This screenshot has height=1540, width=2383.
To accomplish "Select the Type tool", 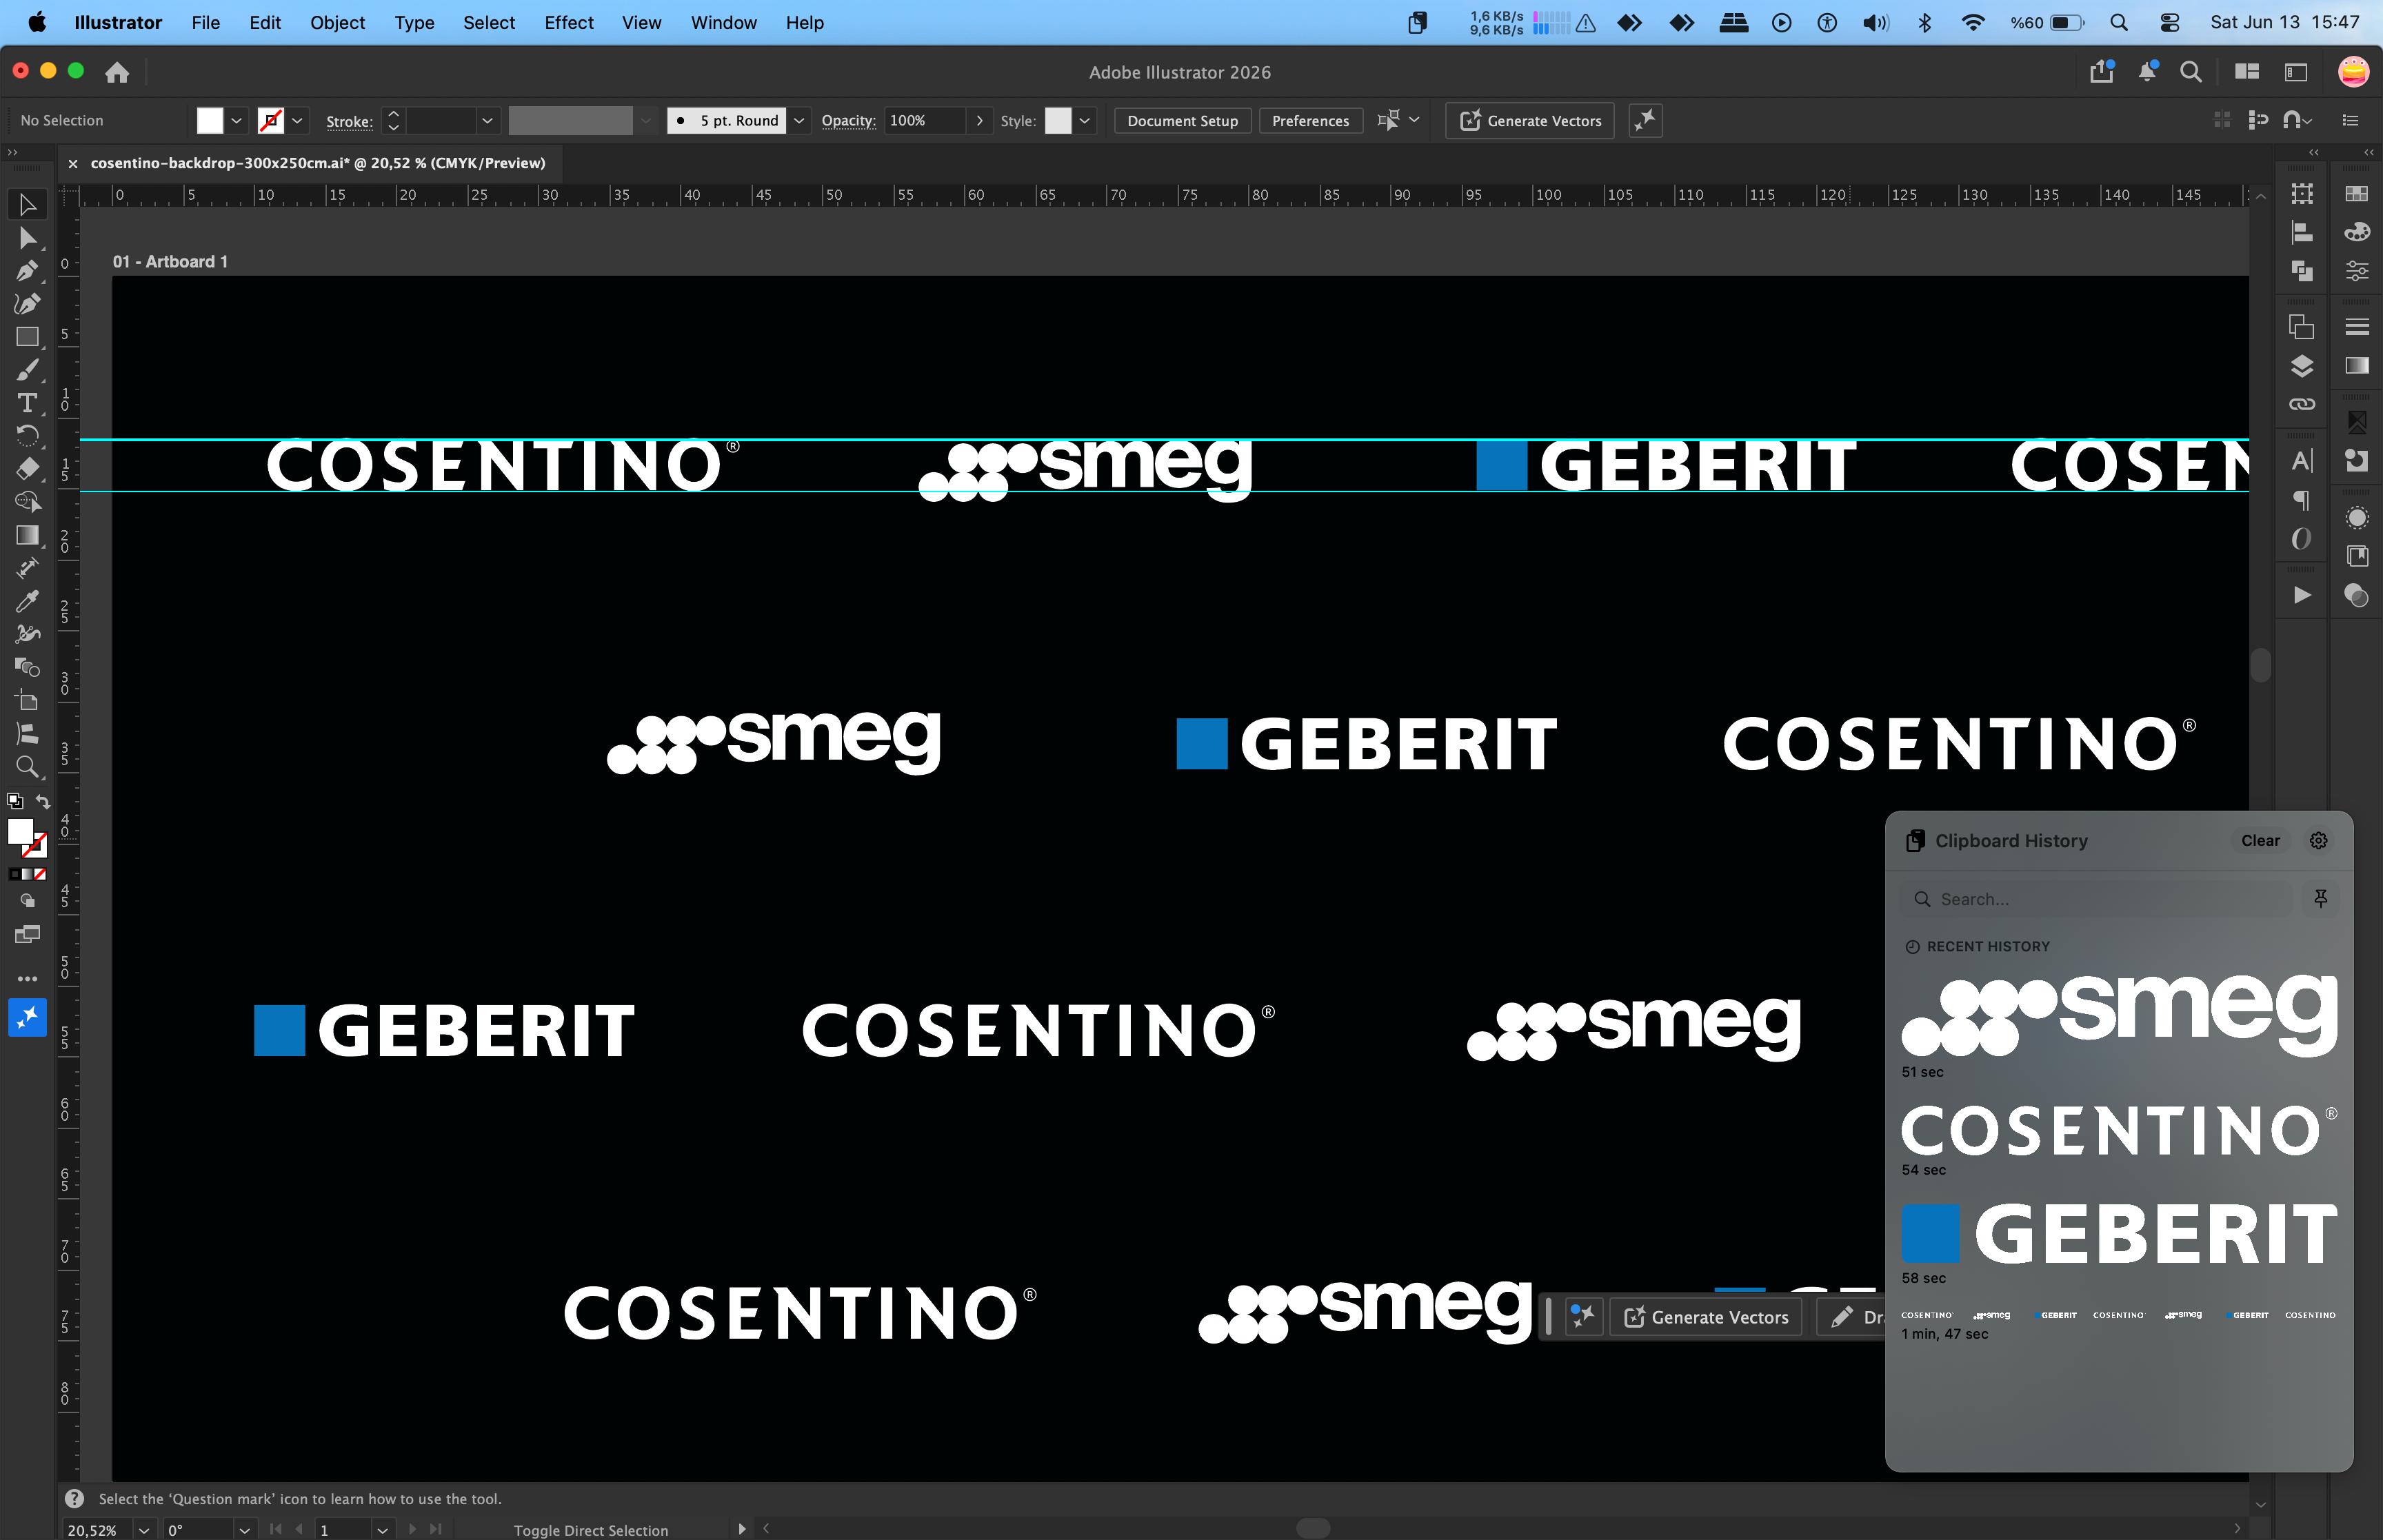I will point(27,403).
